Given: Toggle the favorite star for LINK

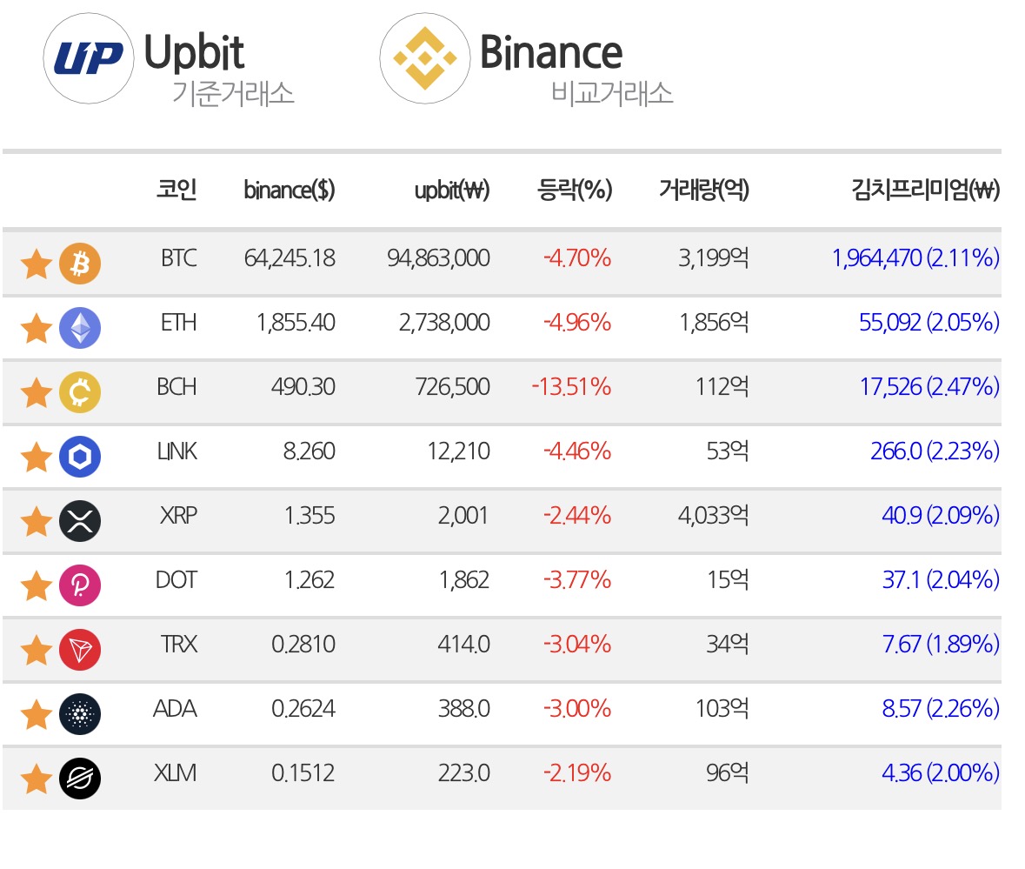Looking at the screenshot, I should pyautogui.click(x=37, y=457).
